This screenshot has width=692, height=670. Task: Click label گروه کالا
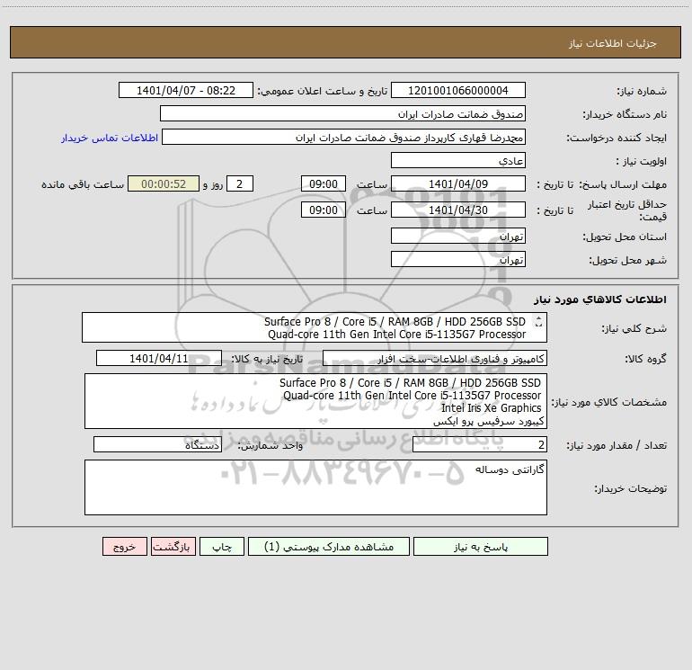click(645, 359)
